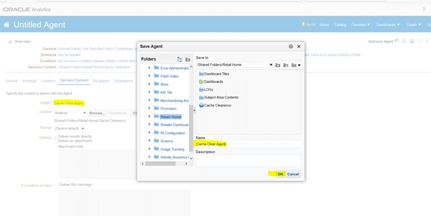This screenshot has height=216, width=431.
Task: Open the Dashboard Tiles folder
Action: 214,74
